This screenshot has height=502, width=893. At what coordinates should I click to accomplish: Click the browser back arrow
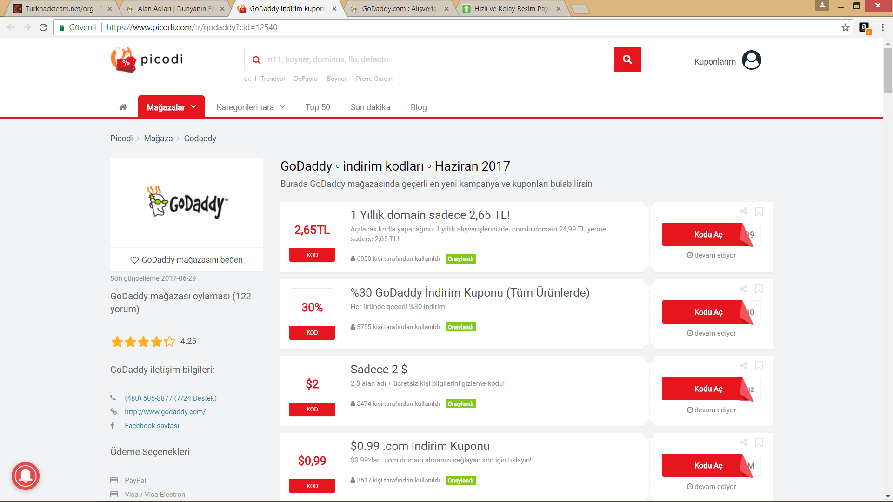(x=11, y=27)
